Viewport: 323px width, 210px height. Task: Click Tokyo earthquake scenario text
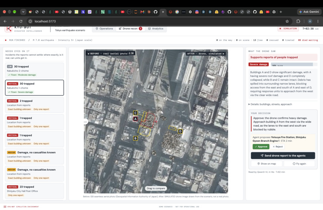point(70,30)
